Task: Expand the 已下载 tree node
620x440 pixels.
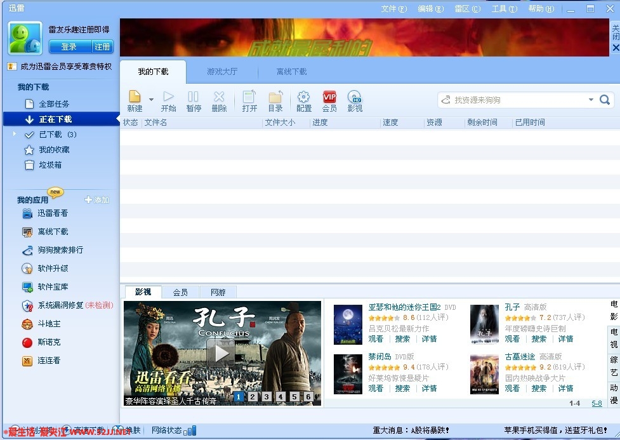Action: [x=15, y=134]
